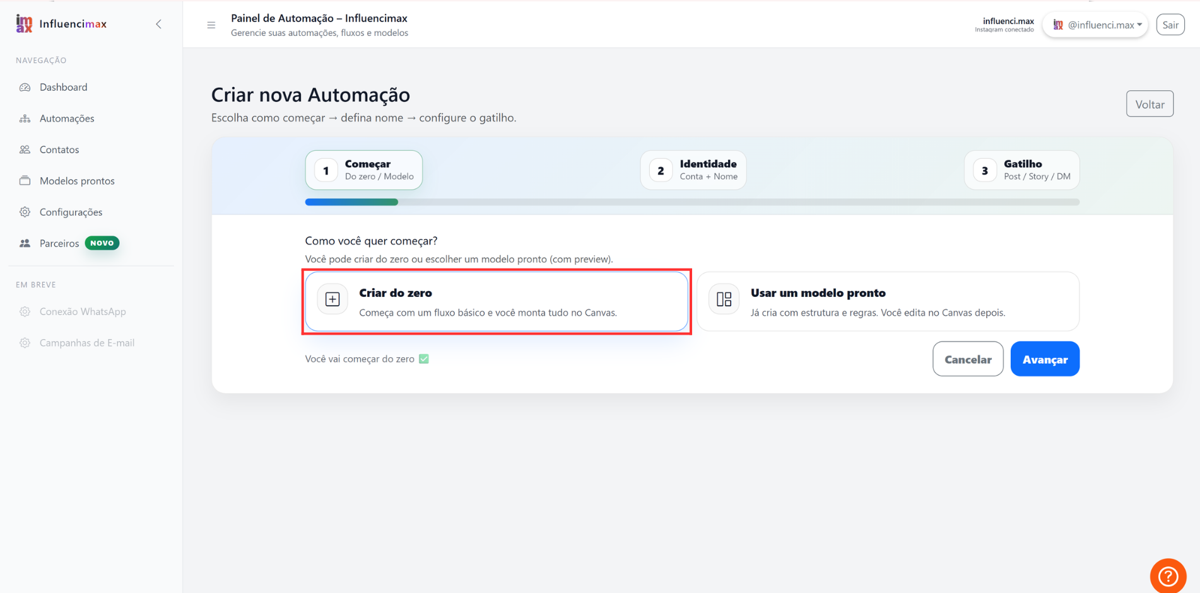Viewport: 1200px width, 593px height.
Task: Open the @influenci.max account dropdown
Action: (x=1095, y=25)
